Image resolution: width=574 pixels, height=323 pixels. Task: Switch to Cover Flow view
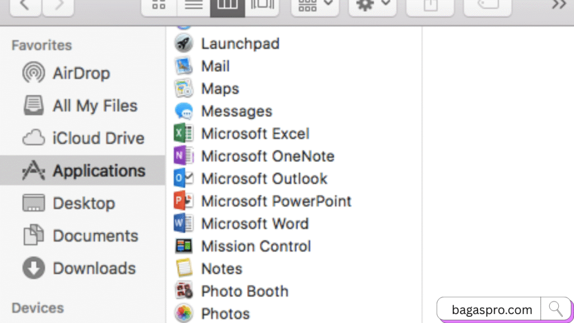pos(262,6)
